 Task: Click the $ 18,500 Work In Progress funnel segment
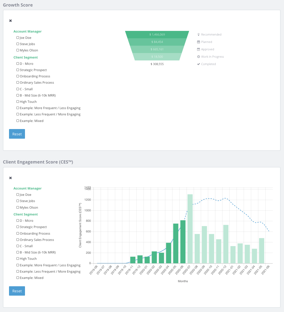click(157, 57)
